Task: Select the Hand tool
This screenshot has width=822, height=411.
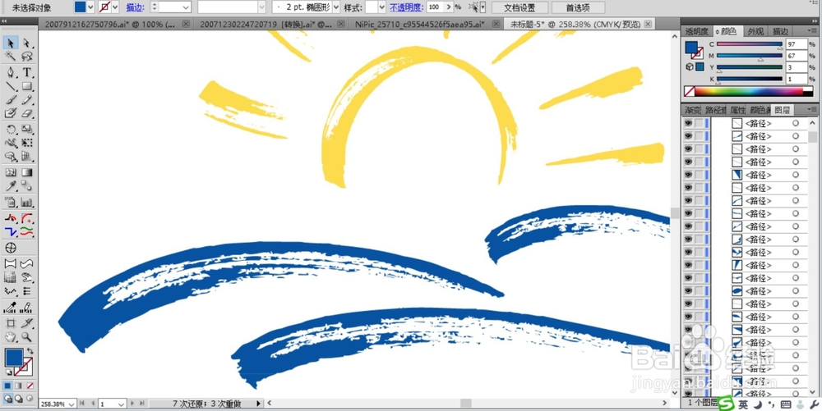Action: (11, 337)
